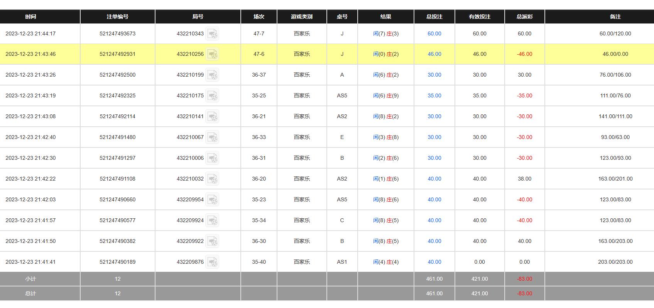View replay icon of round 432210006
Viewport: 654px width, 308px height.
[212, 158]
